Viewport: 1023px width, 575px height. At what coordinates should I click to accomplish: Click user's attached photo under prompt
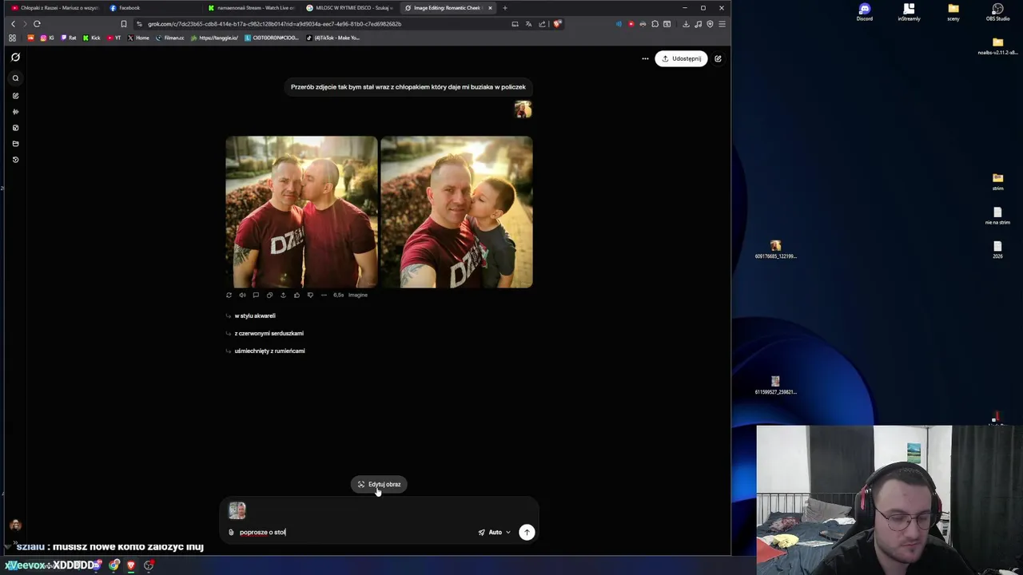click(x=523, y=109)
